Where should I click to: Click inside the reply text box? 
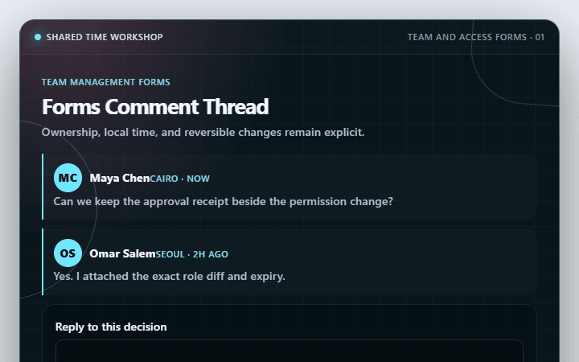(289, 351)
